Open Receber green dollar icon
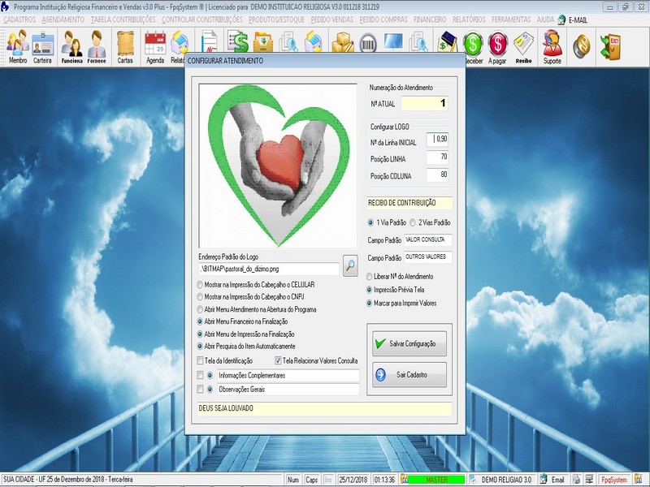The height and width of the screenshot is (487, 650). point(473,47)
